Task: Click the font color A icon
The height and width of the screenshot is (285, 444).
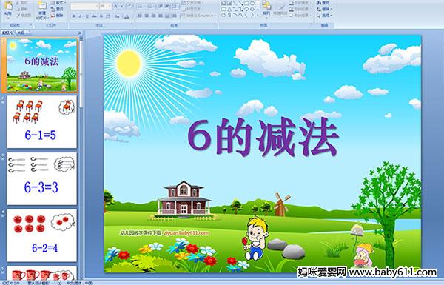Action: point(127,16)
